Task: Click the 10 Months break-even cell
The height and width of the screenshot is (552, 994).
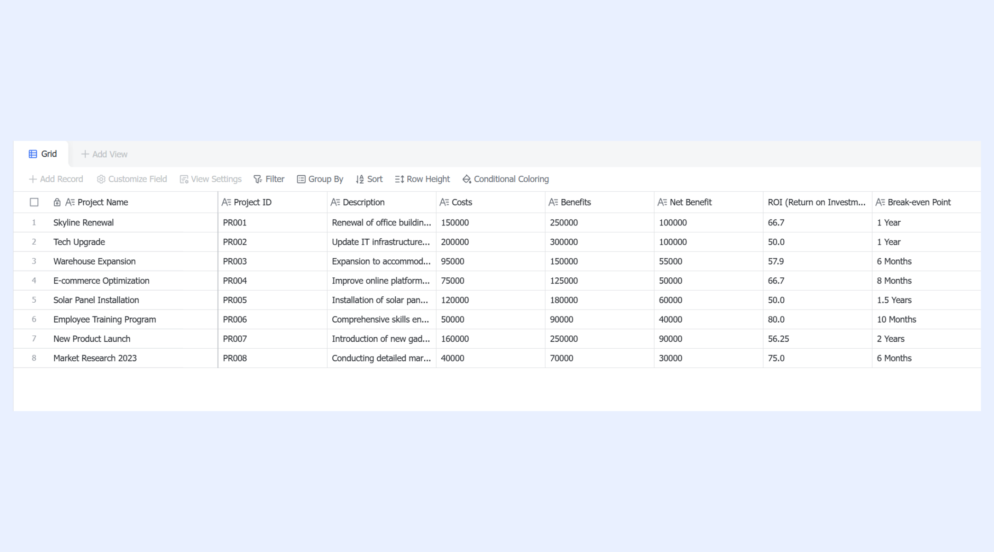Action: tap(927, 319)
